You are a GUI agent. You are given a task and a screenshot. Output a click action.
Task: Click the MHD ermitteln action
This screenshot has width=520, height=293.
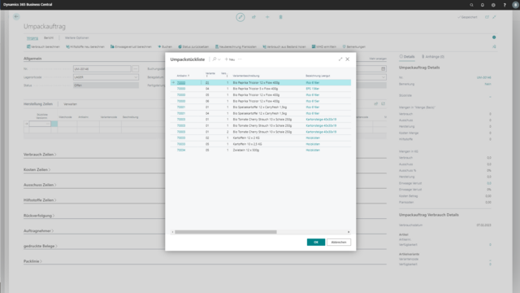click(x=324, y=47)
